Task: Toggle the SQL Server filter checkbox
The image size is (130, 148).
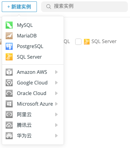Action: (x=78, y=42)
